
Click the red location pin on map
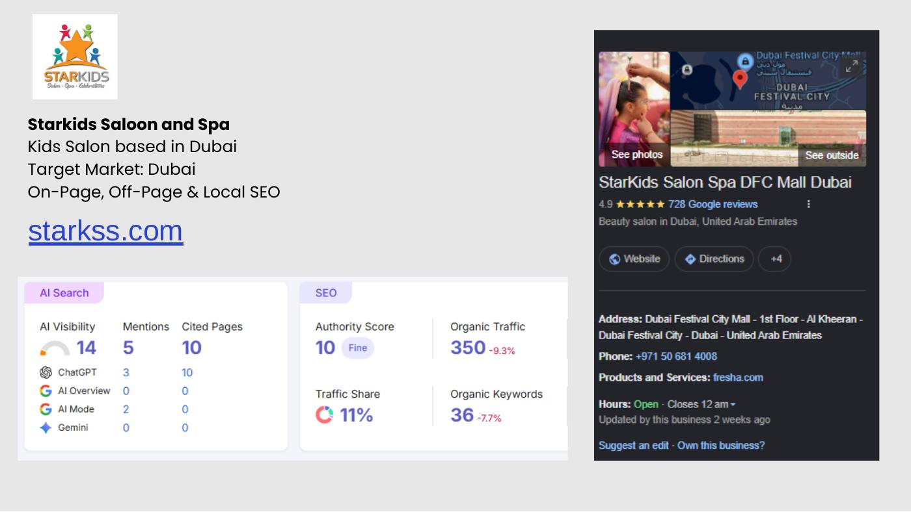pyautogui.click(x=740, y=80)
